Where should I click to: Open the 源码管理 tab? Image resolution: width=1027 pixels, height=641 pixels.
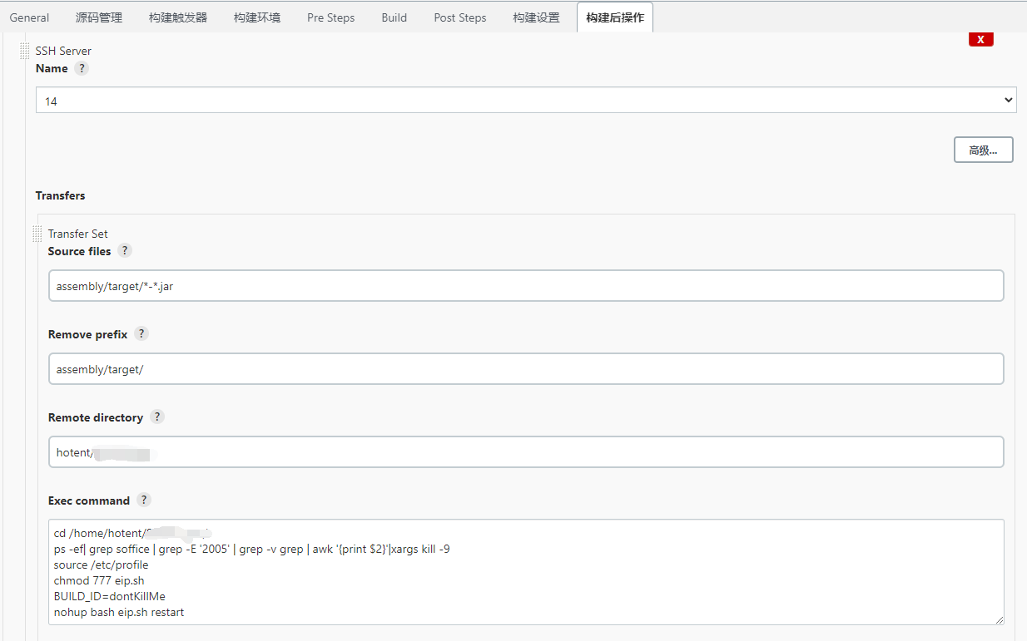point(99,17)
